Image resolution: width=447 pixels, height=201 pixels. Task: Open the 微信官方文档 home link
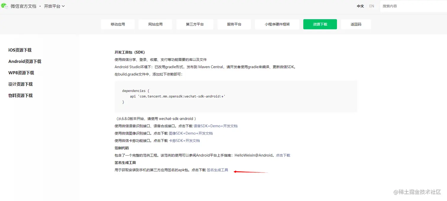pos(23,6)
